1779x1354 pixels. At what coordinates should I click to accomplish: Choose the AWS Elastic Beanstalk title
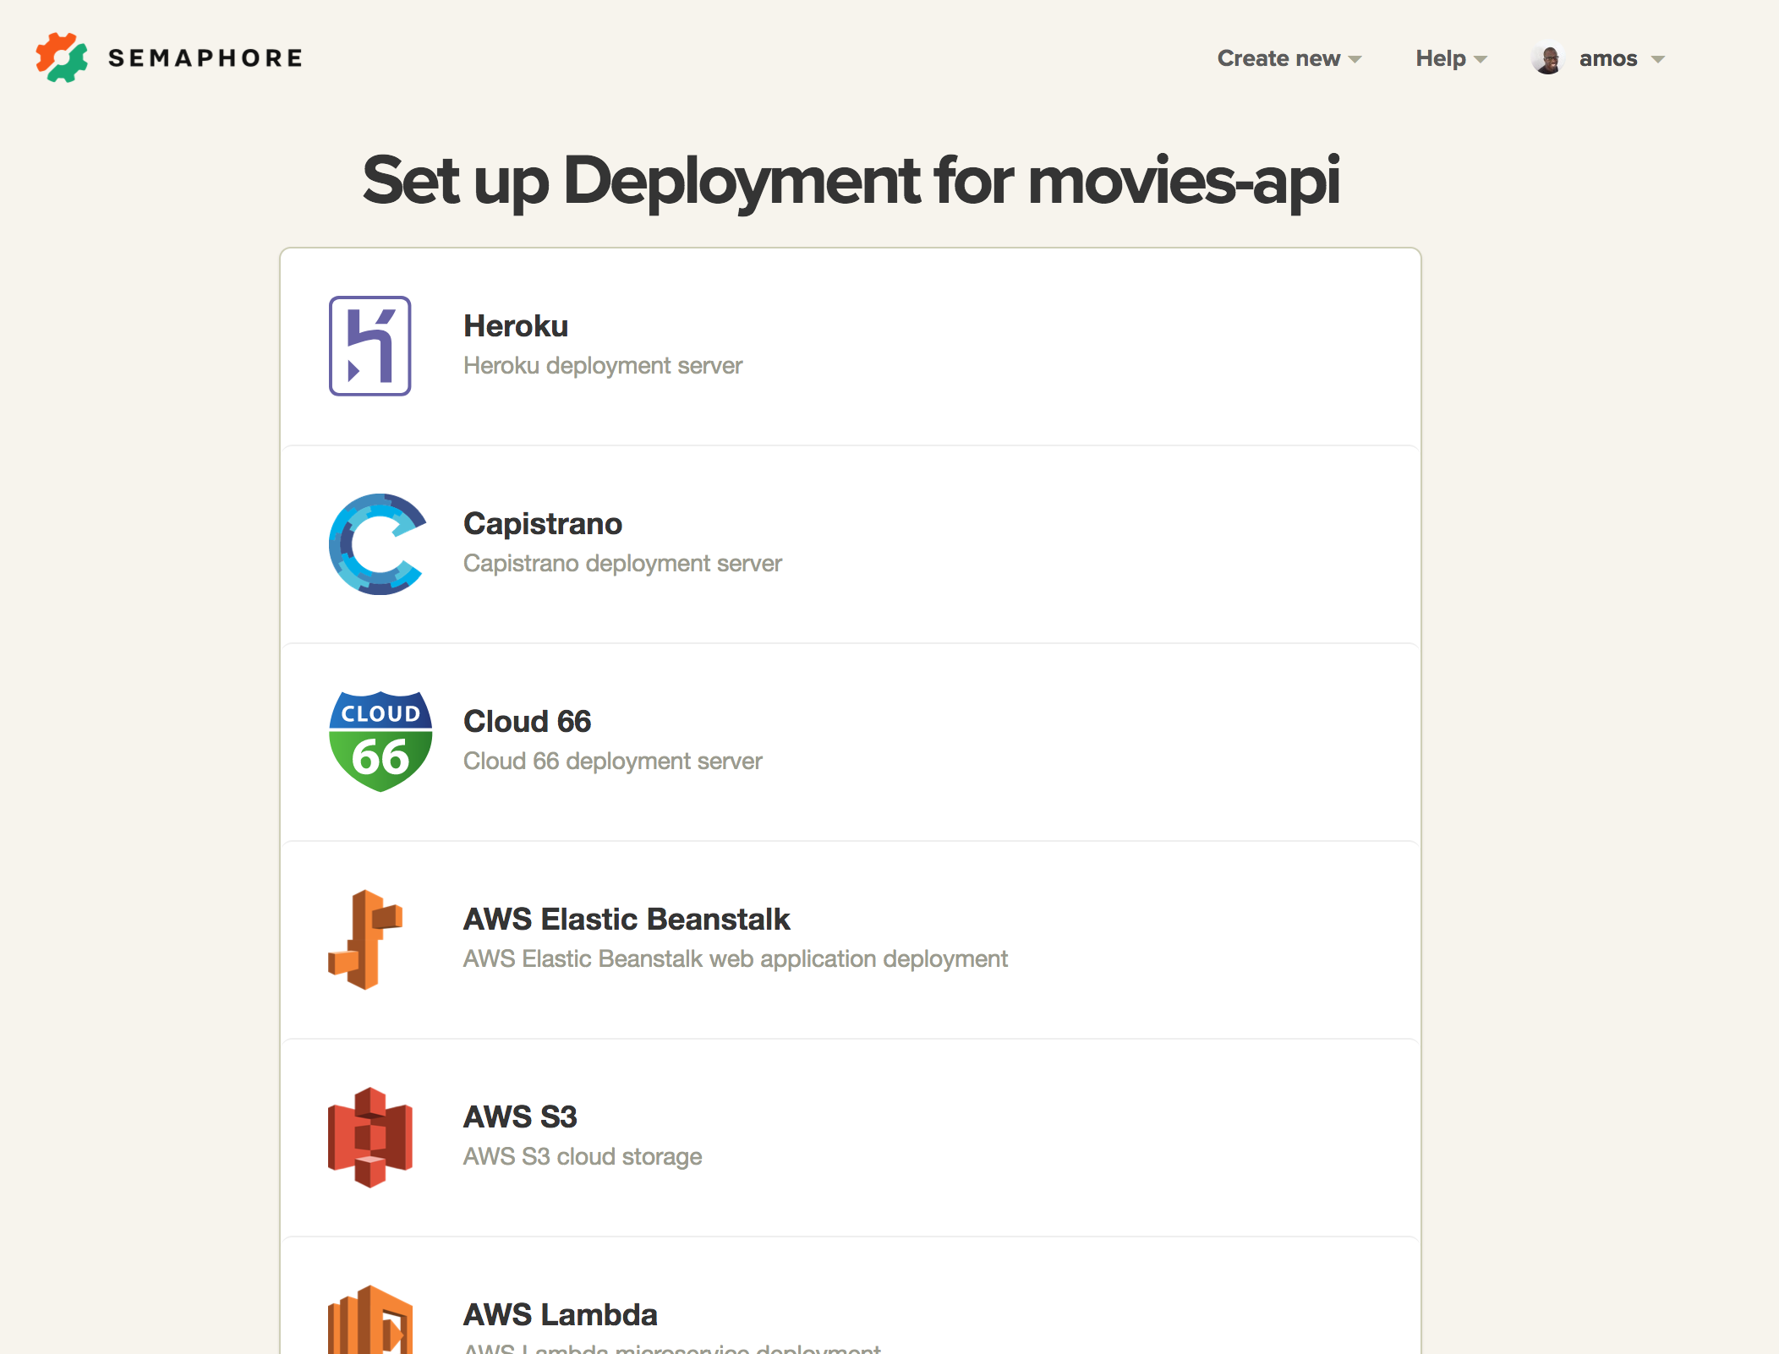(x=627, y=920)
